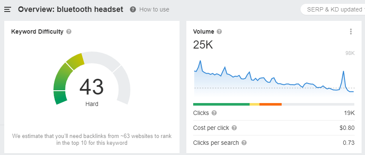The height and width of the screenshot is (155, 365).
Task: Click the backlinks estimate text
Action: click(x=92, y=139)
